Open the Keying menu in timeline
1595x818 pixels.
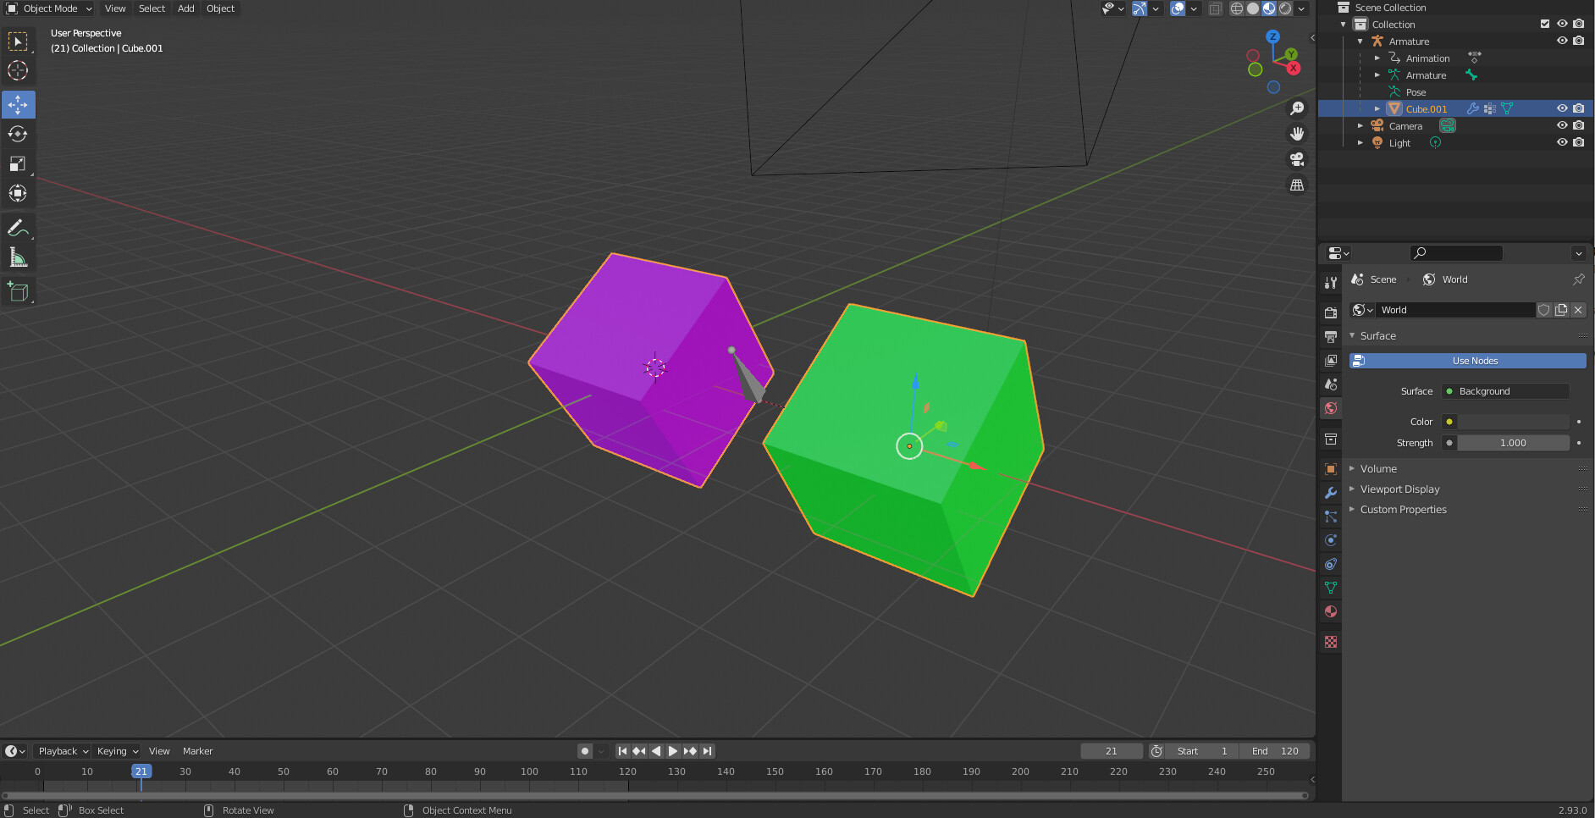click(x=117, y=751)
